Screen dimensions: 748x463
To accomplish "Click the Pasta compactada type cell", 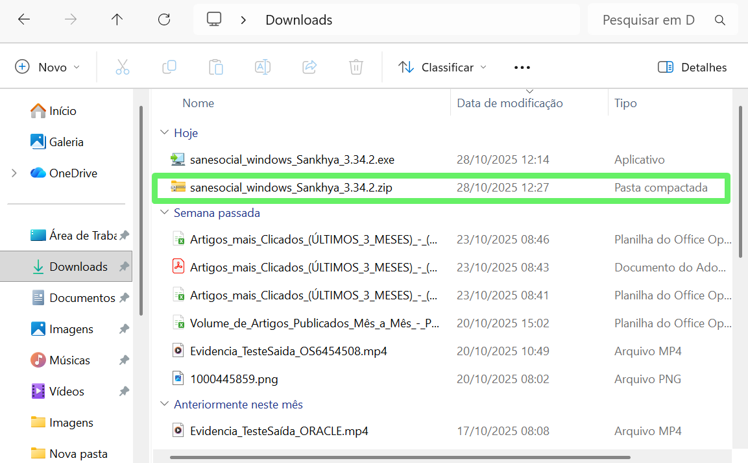I will (x=660, y=188).
